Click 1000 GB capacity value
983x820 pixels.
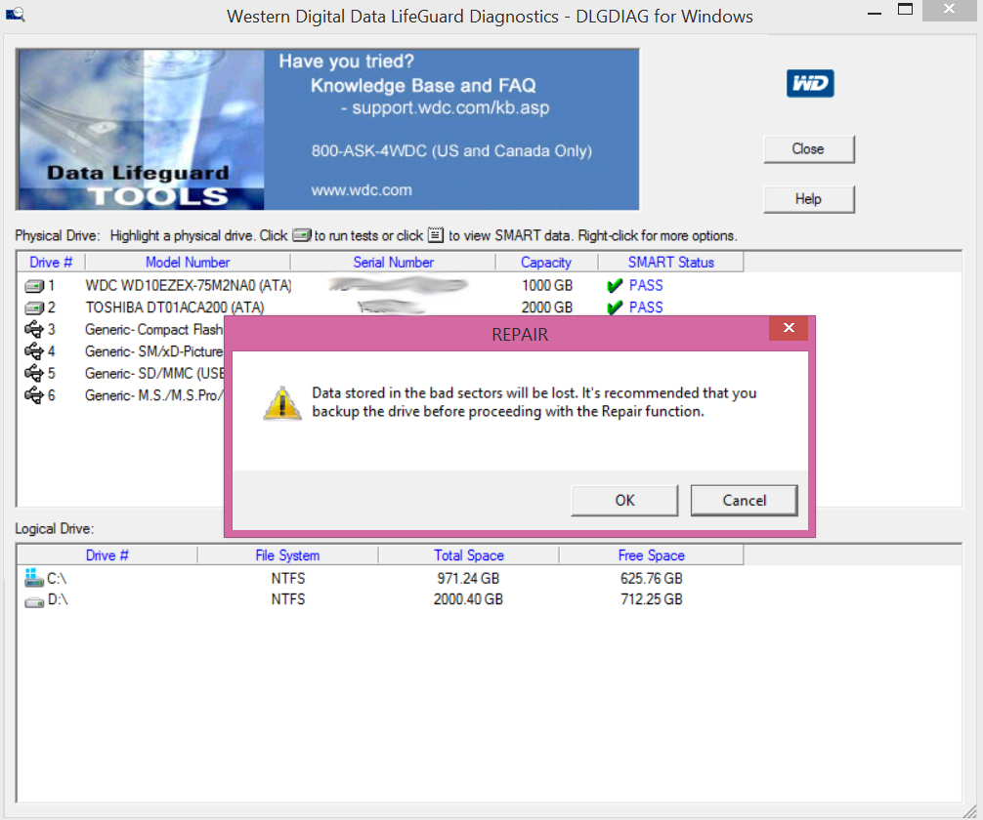tap(547, 286)
